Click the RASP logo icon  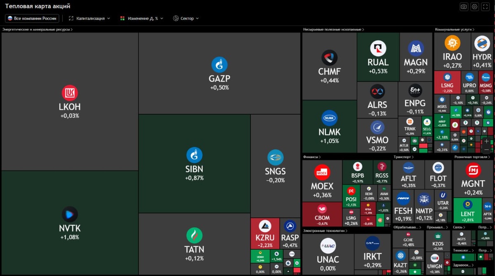pos(290,226)
